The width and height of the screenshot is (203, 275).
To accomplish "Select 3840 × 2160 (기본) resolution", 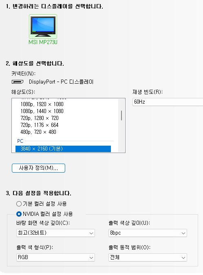I will click(x=63, y=149).
